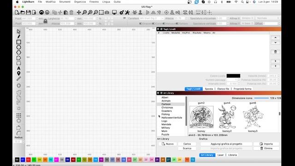Expand the toolbar overflow chevron
The image size is (295, 166).
124,18
